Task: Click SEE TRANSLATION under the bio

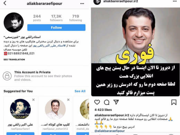Action: [x=14, y=60]
